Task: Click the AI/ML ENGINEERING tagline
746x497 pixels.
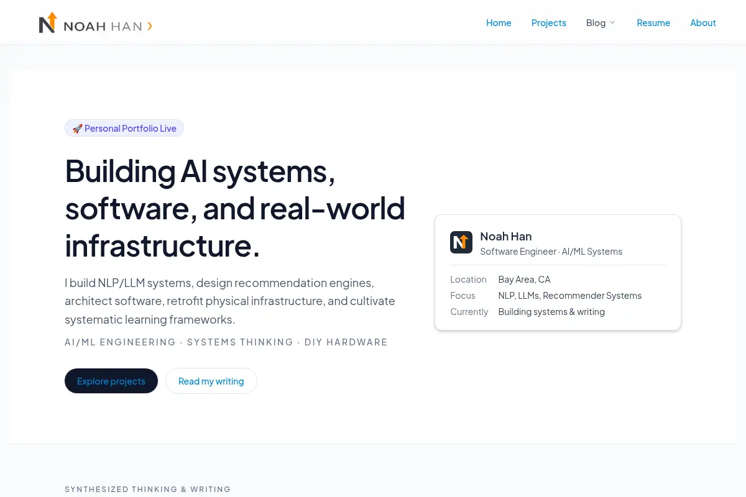Action: tap(226, 342)
